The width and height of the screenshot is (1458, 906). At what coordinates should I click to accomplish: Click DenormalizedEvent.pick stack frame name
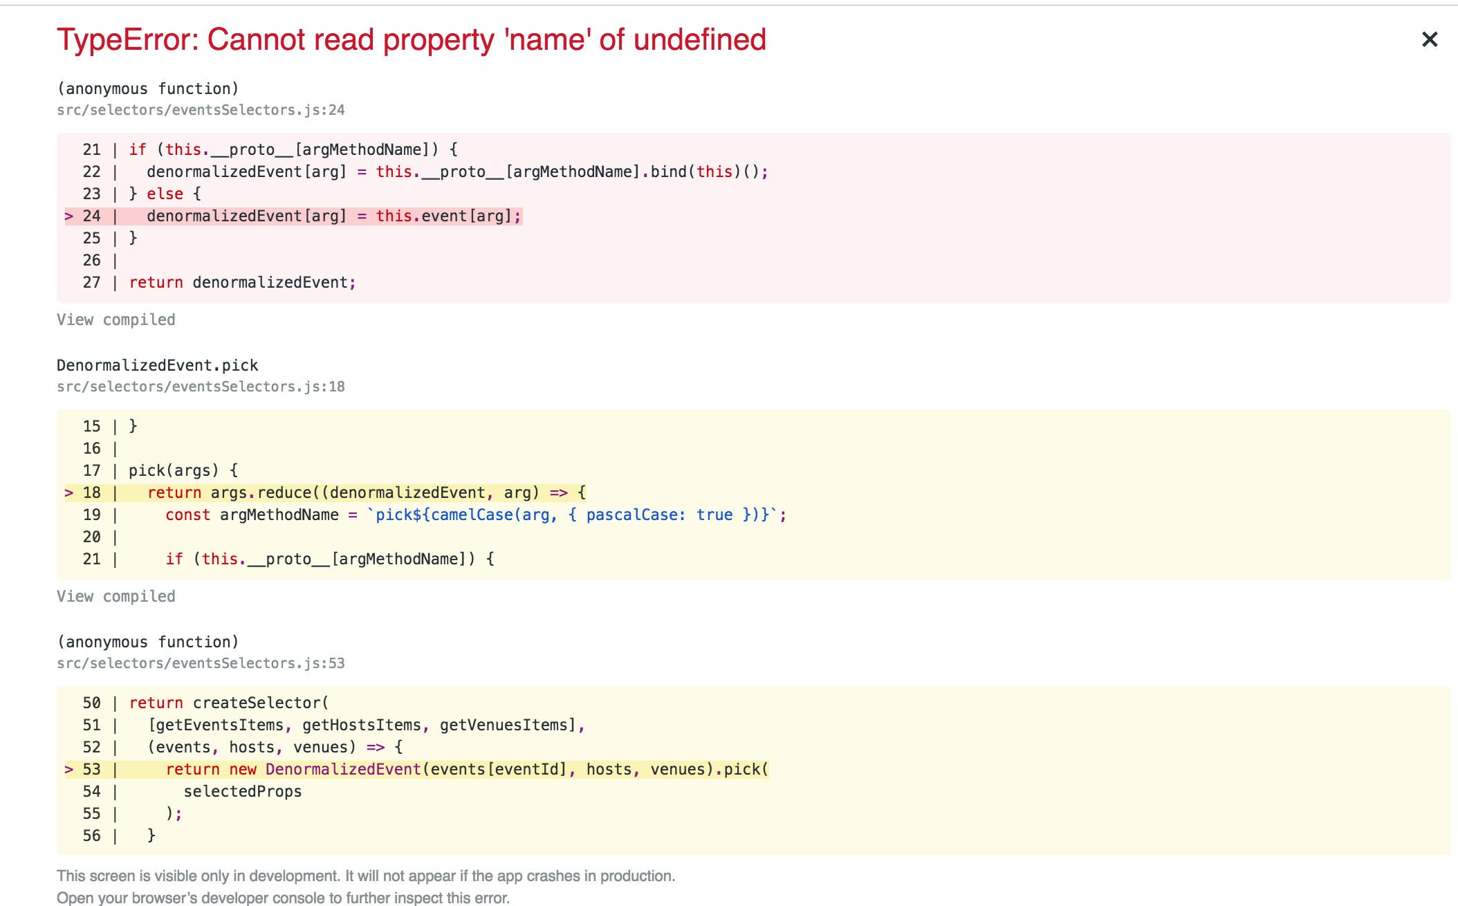157,365
